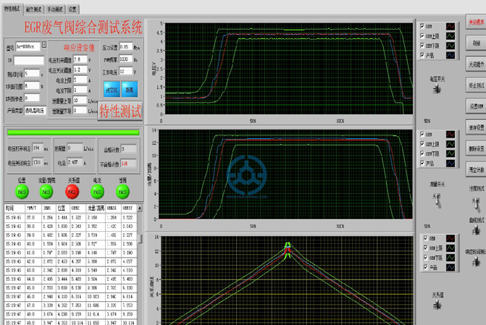Viewport: 486px width, 325px height.
Task: Click the 设置OEM button
Action: click(476, 106)
